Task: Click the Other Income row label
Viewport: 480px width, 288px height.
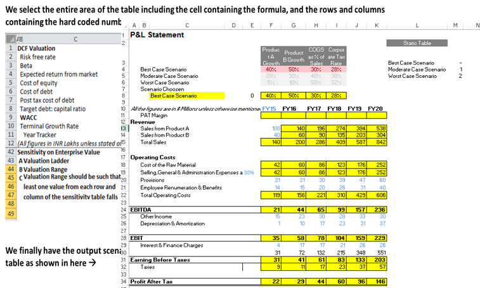Action: [156, 216]
